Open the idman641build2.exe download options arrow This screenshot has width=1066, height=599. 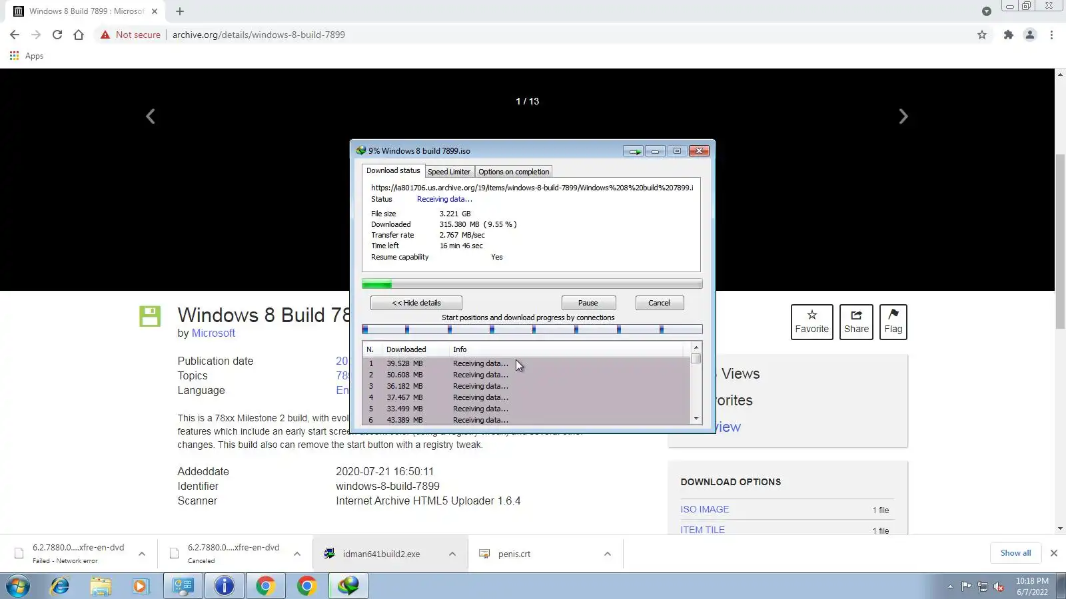(452, 554)
